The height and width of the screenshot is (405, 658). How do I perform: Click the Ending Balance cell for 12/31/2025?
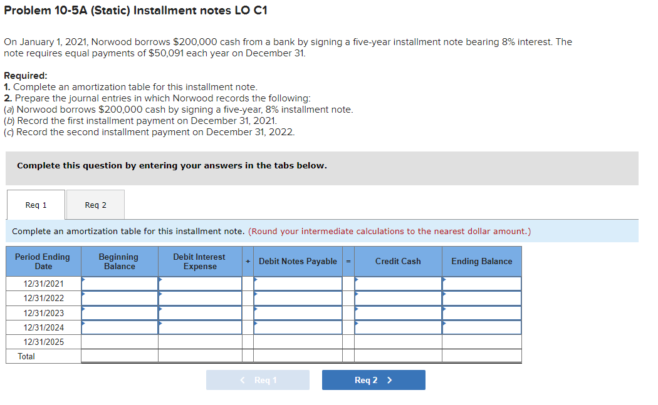(481, 342)
